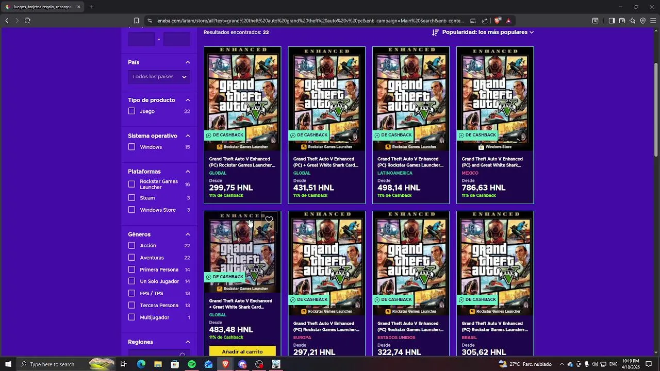This screenshot has height=371, width=660.
Task: Click the volume speaker tray icon
Action: pos(595,364)
